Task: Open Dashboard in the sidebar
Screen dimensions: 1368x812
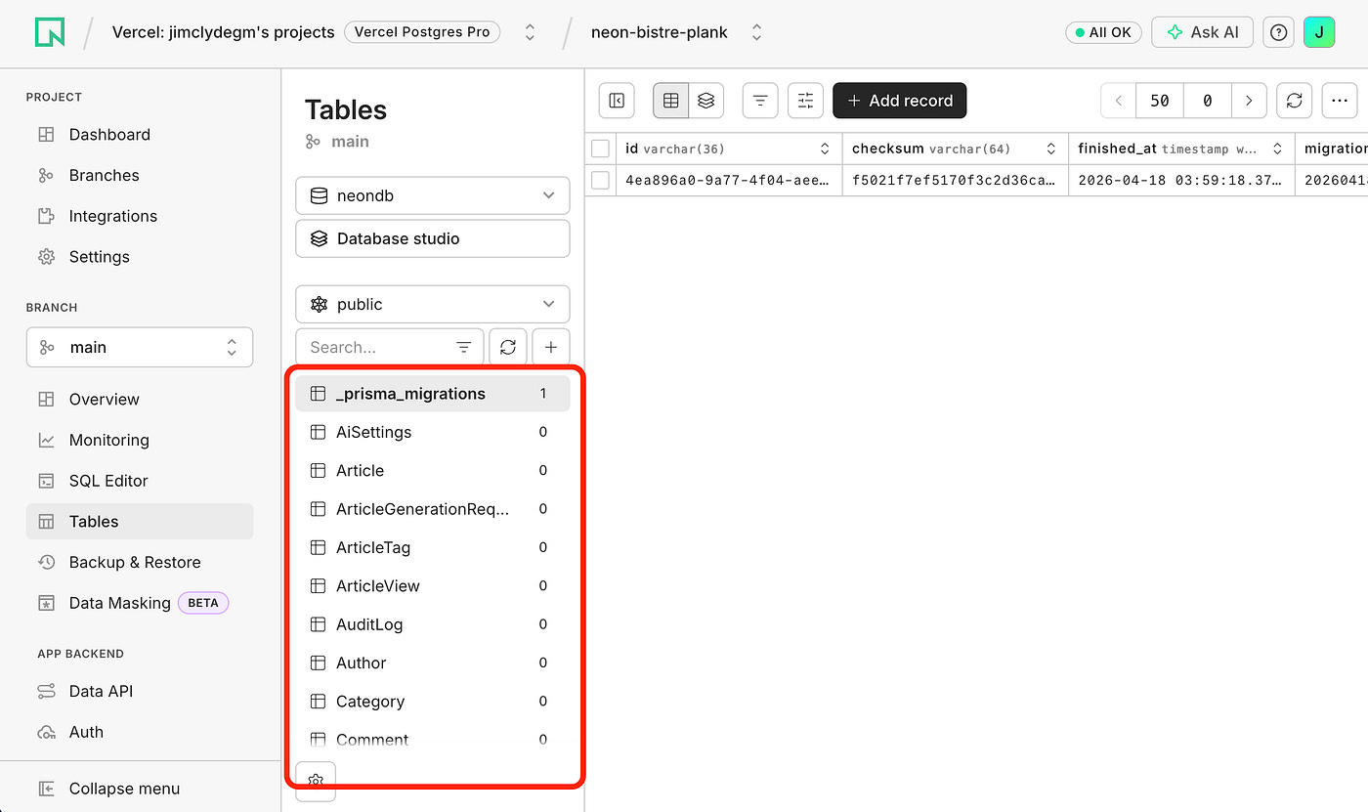Action: 140,135
